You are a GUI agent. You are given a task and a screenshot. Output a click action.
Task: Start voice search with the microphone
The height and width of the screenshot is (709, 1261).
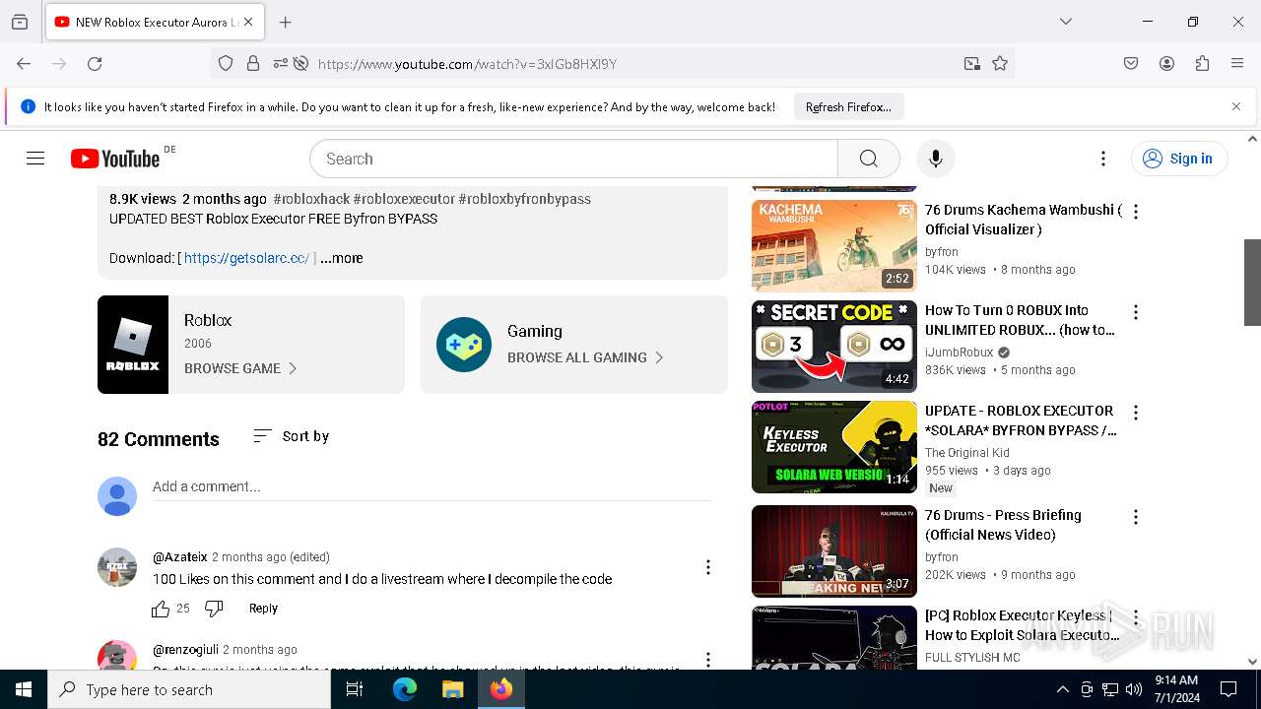pos(935,159)
